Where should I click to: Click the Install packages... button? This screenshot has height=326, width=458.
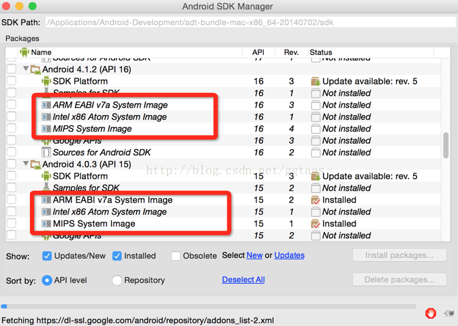(x=399, y=255)
